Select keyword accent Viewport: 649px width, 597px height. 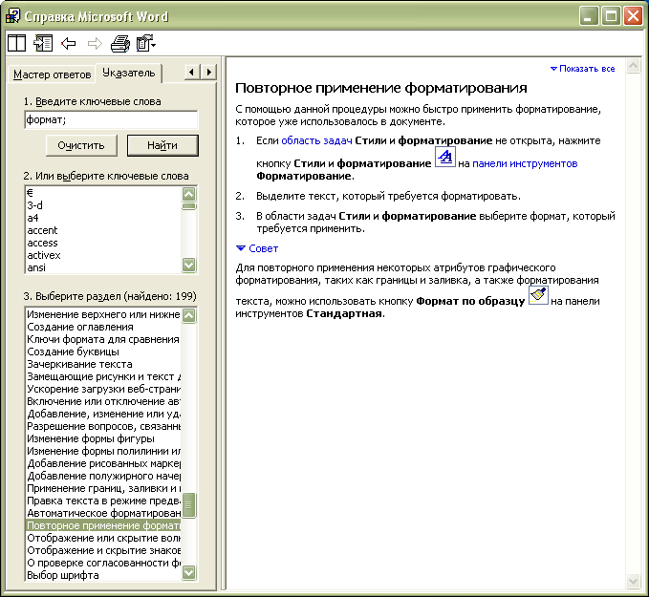coord(103,230)
